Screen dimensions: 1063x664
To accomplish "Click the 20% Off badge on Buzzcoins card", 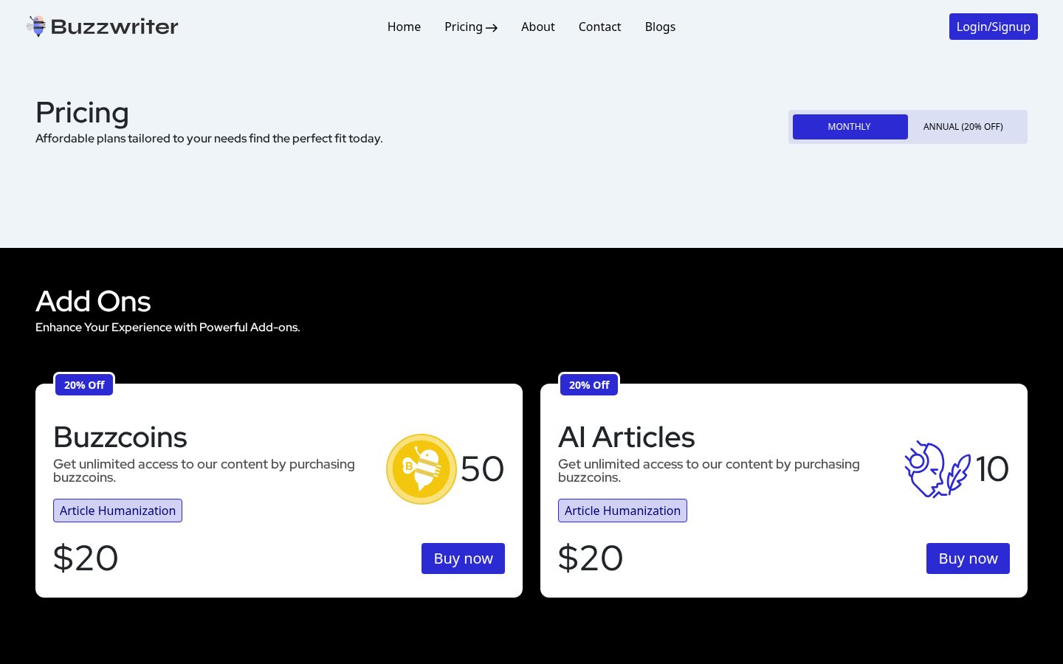I will click(x=84, y=385).
